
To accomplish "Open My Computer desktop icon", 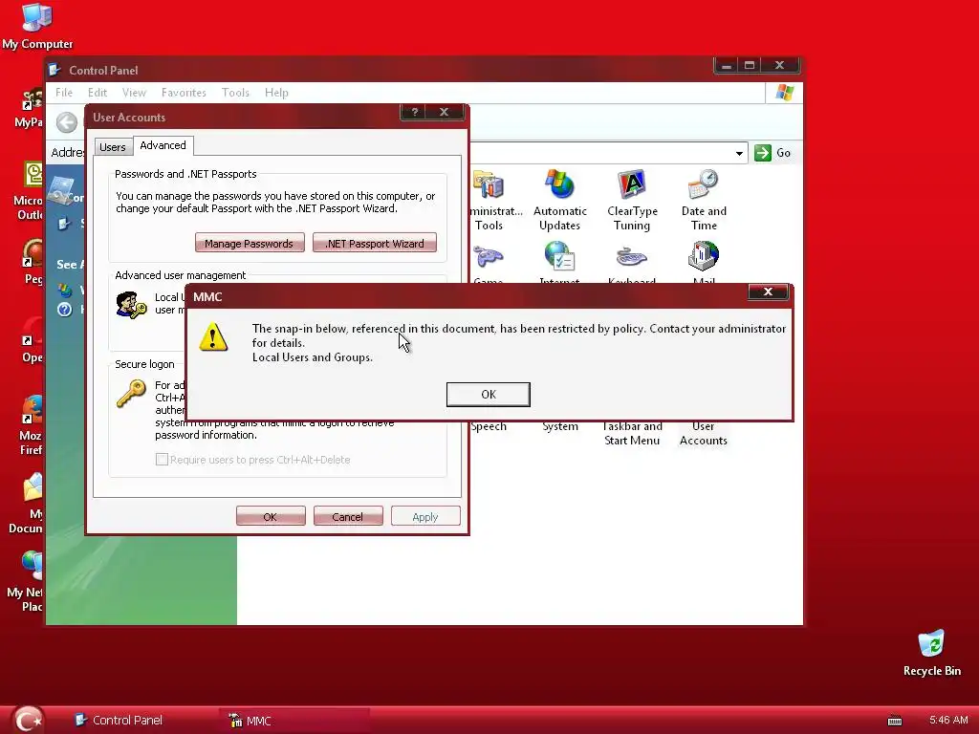I will (37, 26).
